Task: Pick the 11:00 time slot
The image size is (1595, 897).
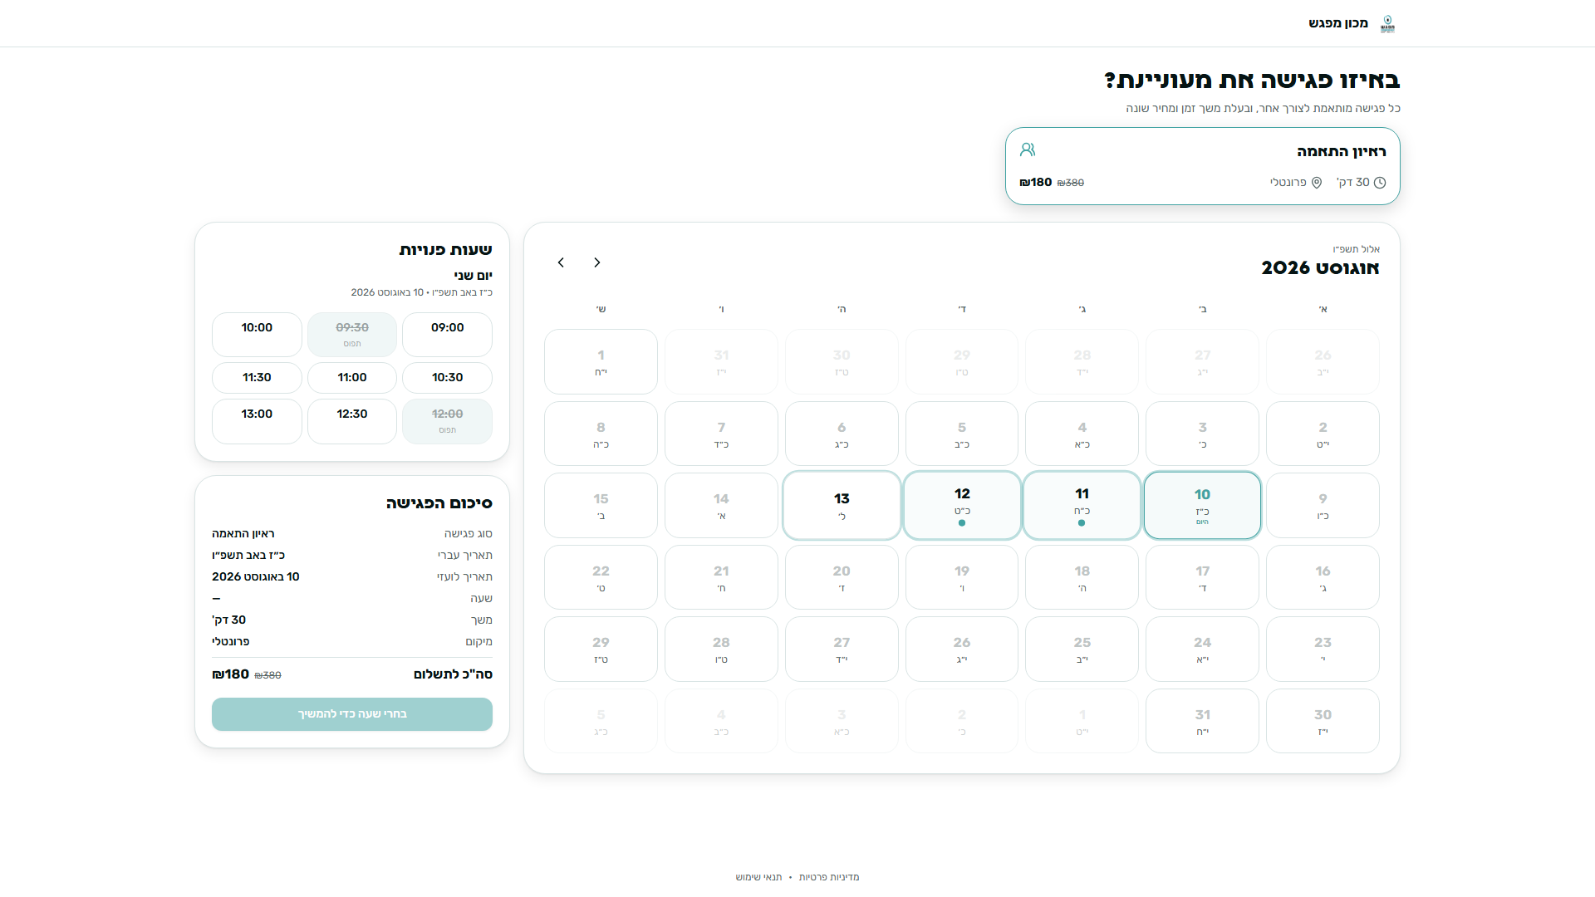Action: pyautogui.click(x=352, y=378)
